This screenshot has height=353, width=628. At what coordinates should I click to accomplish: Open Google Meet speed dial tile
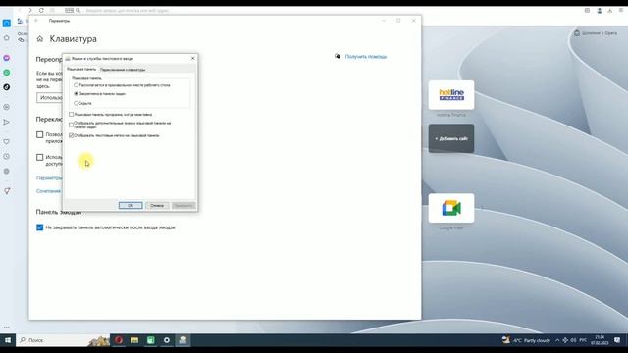(x=451, y=208)
